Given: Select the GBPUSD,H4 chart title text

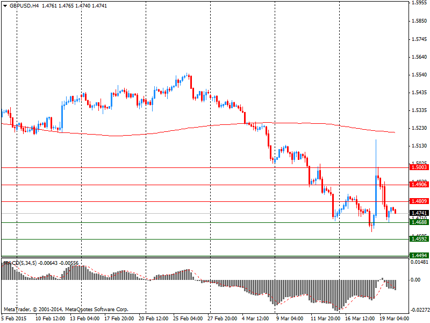Looking at the screenshot, I should (x=24, y=6).
